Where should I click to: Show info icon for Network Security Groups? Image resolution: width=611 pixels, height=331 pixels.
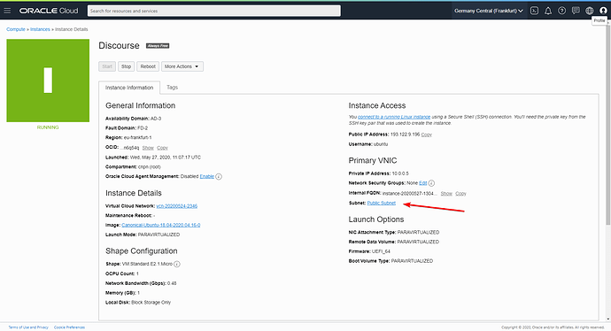click(431, 183)
